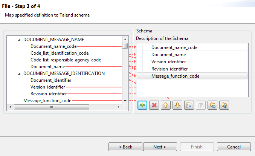Copy the selected schema columns

pos(189,105)
